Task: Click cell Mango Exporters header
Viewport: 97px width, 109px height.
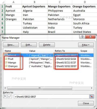Action: 60,6
